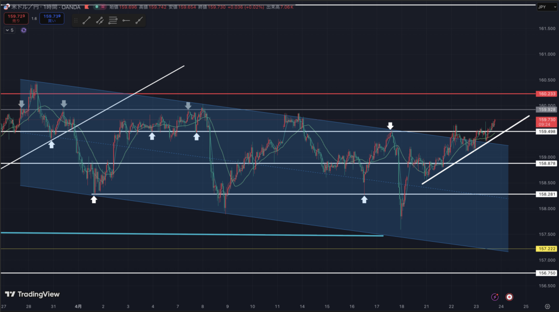
Task: Click the TradingView logo
Action: [x=32, y=294]
